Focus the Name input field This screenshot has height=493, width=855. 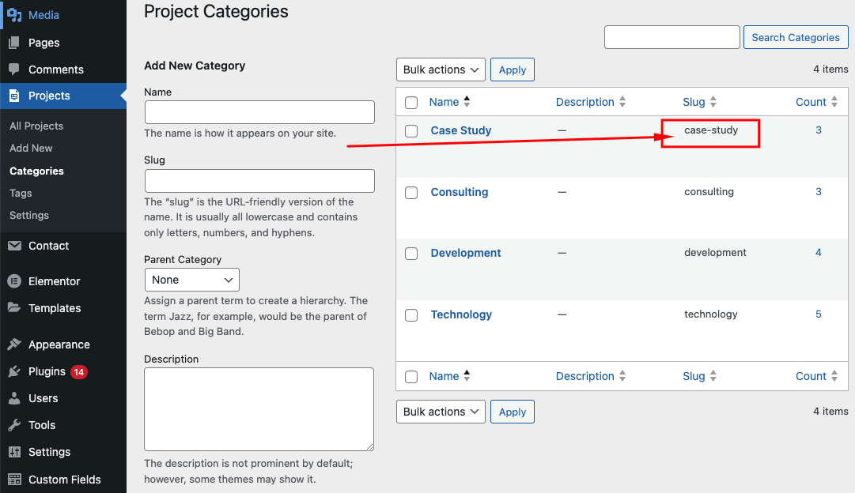point(259,112)
